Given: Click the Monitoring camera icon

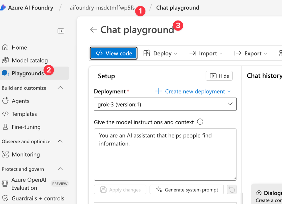Looking at the screenshot, I should pos(5,154).
